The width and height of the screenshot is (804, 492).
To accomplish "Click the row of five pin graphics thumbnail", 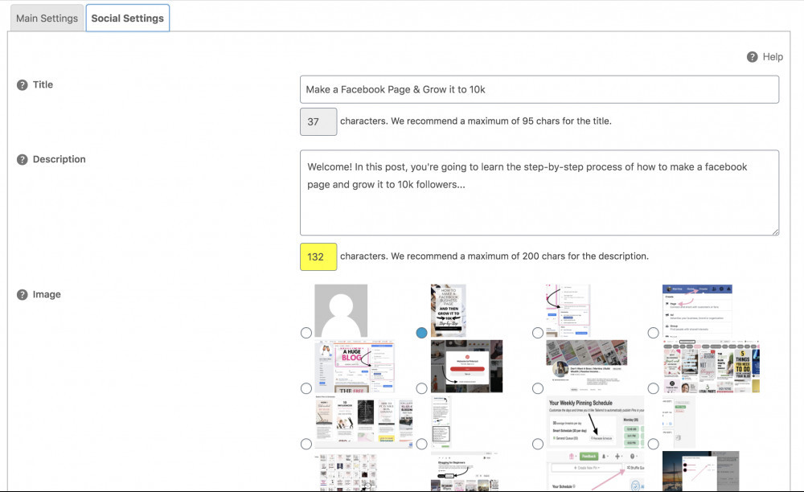I will pyautogui.click(x=363, y=422).
